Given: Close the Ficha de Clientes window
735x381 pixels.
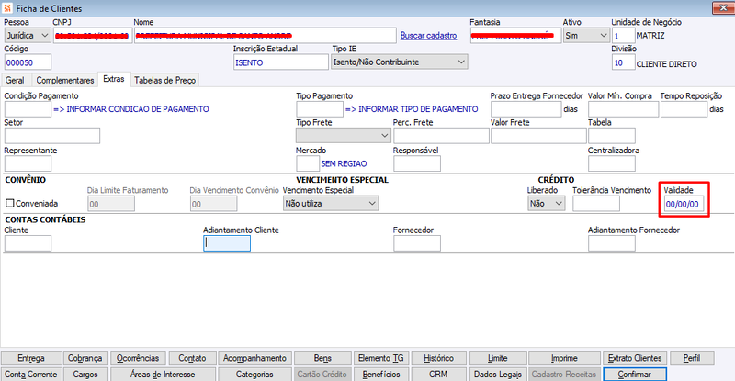Looking at the screenshot, I should [x=722, y=7].
